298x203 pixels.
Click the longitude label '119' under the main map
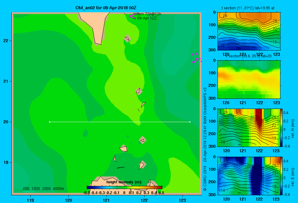30,200
